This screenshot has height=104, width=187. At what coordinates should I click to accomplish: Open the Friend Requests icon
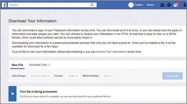(x=162, y=5)
